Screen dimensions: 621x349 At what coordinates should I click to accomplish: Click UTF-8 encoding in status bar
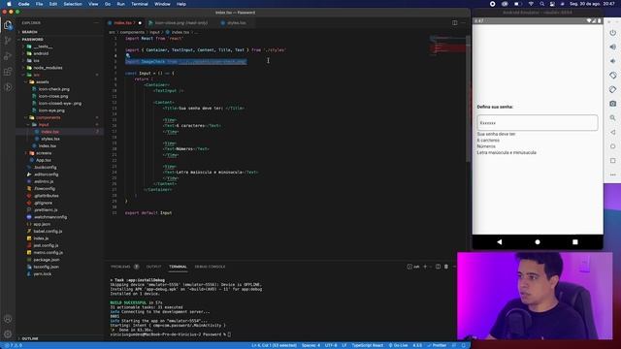click(331, 345)
